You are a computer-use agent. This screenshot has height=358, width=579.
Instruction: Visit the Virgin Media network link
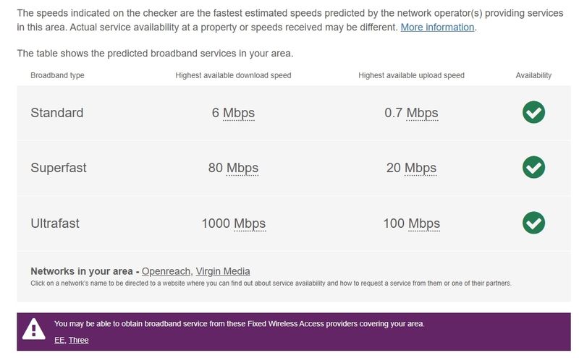[x=223, y=271]
